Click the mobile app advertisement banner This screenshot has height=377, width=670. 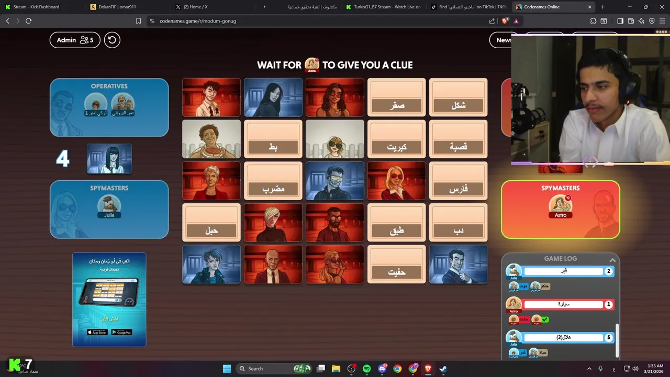pyautogui.click(x=109, y=300)
